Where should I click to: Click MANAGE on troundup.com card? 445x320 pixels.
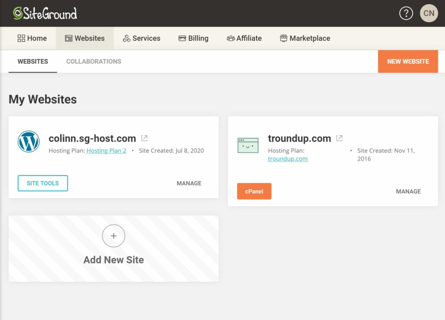click(408, 191)
